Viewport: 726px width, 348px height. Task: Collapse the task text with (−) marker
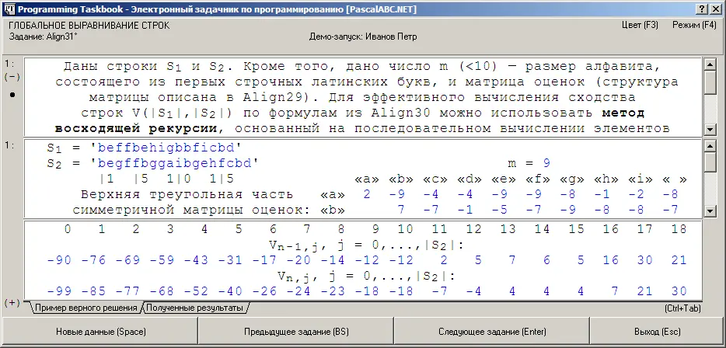12,78
